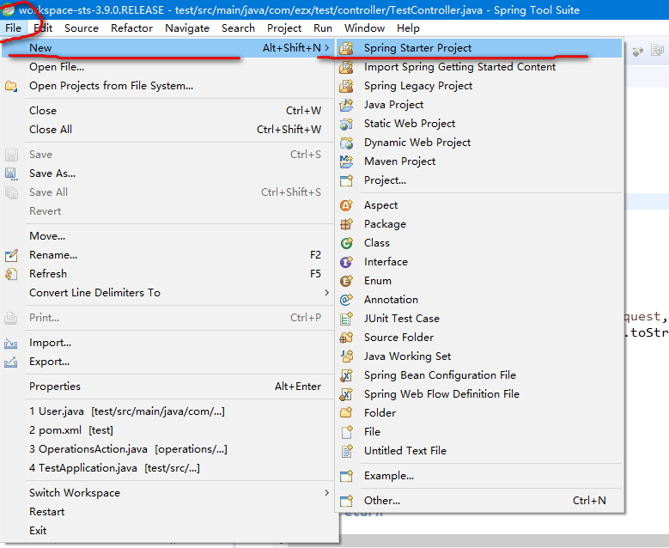Click the Static Web Project icon
The image size is (669, 548).
[x=346, y=124]
